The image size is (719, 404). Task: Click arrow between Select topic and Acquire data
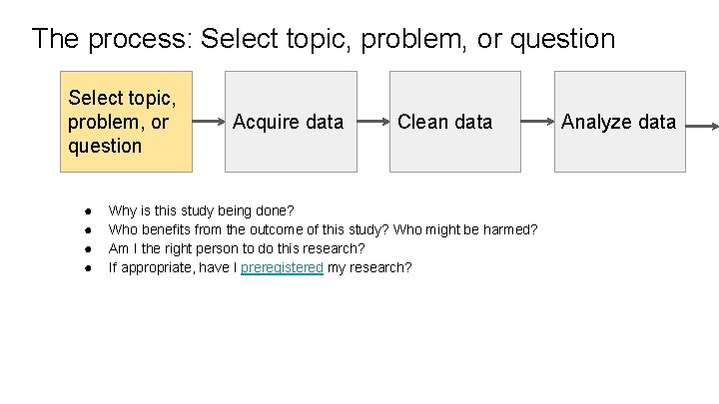208,123
